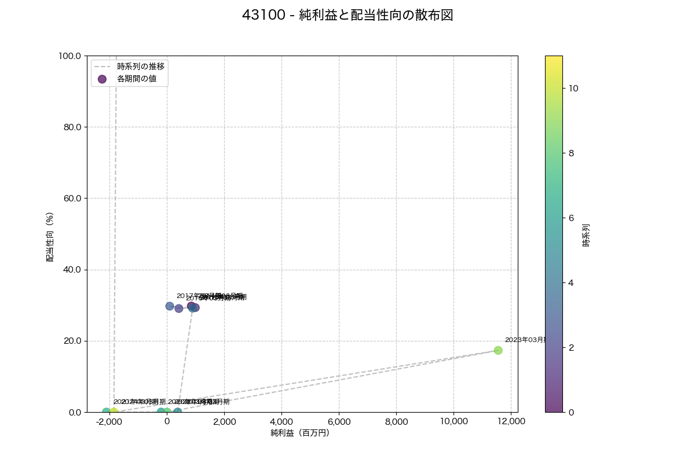Click the 時系列の推移 legend label

pos(141,66)
